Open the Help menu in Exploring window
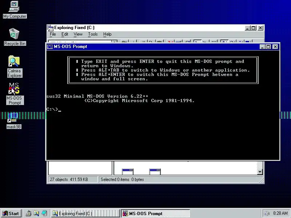The height and width of the screenshot is (218, 291). [107, 34]
